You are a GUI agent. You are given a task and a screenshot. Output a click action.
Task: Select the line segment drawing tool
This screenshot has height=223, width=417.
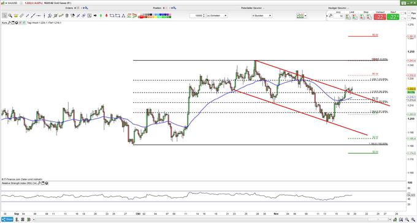tap(28, 16)
